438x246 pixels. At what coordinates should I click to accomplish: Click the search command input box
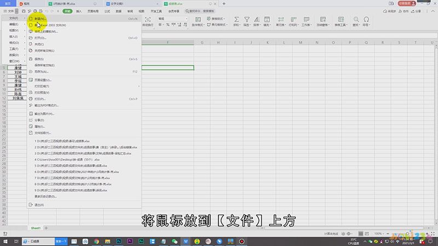pos(200,11)
